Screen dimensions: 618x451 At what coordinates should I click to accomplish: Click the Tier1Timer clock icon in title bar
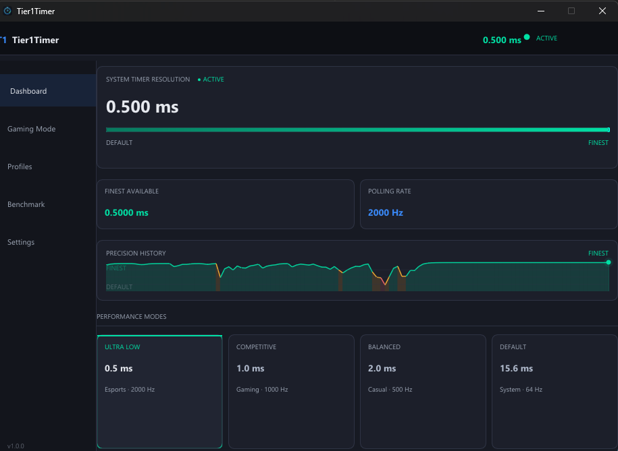(x=7, y=11)
